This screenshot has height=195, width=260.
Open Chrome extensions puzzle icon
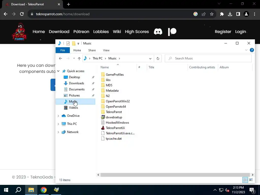tap(222, 14)
